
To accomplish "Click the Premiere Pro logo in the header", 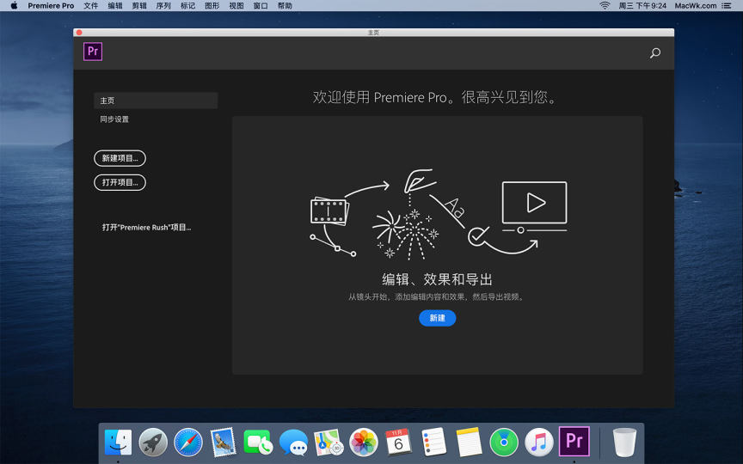I will click(93, 52).
